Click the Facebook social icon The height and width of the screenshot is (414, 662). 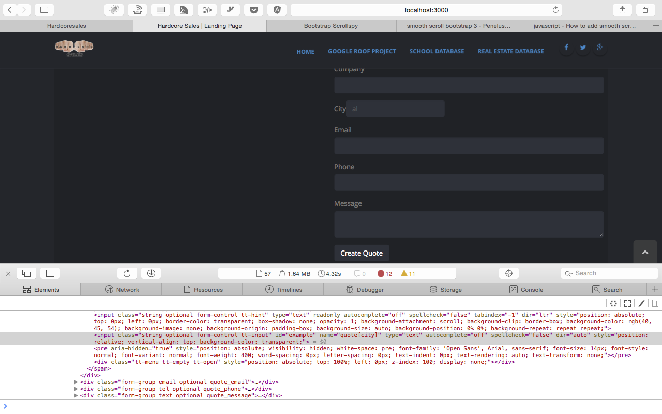pos(566,48)
